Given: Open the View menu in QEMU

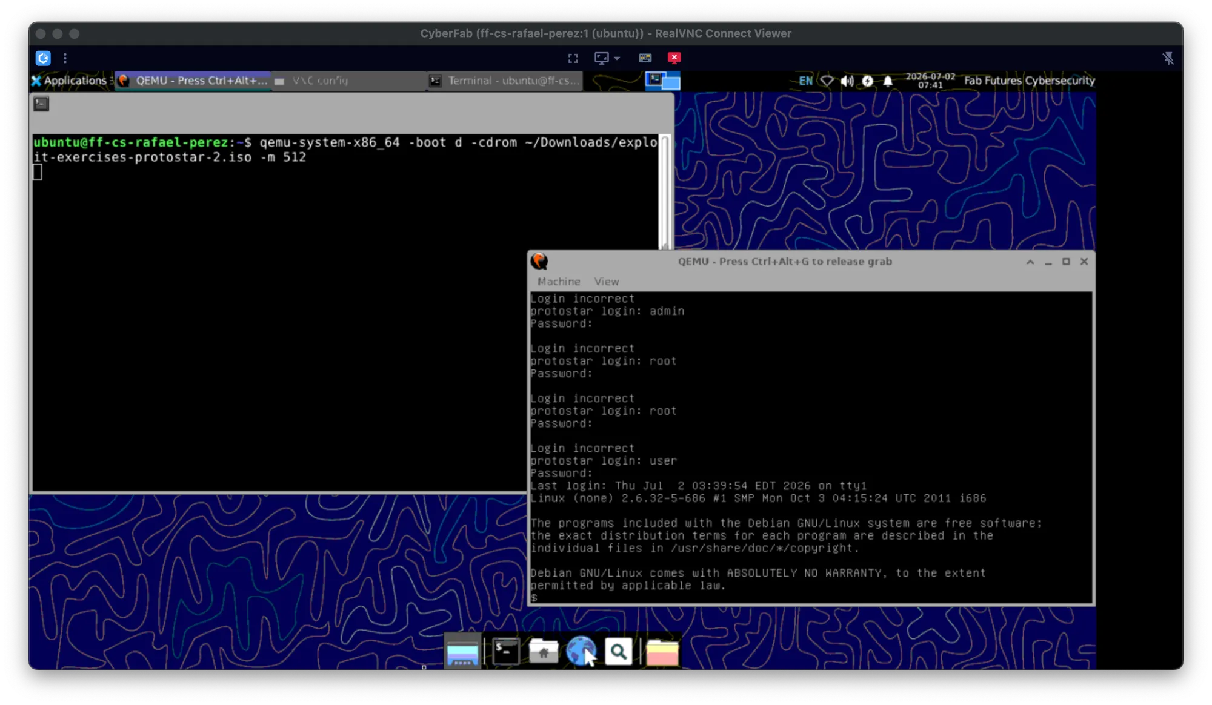Looking at the screenshot, I should pyautogui.click(x=606, y=282).
